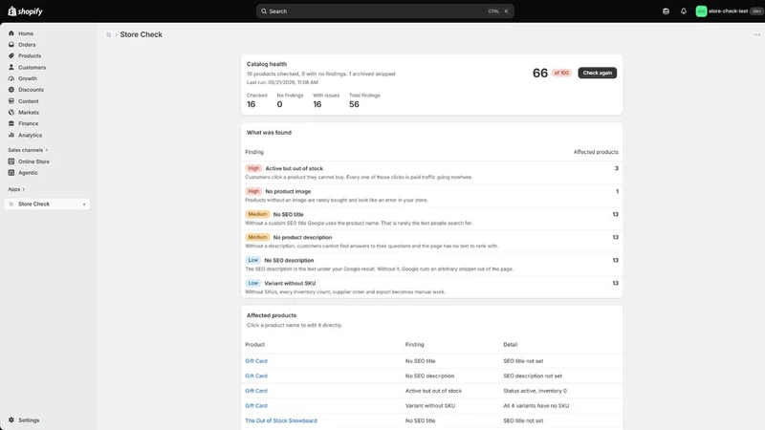Click the Products tag icon
The image size is (765, 430).
pos(11,56)
